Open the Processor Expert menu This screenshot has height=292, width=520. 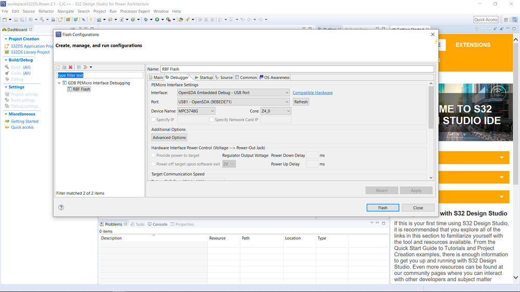coord(135,11)
